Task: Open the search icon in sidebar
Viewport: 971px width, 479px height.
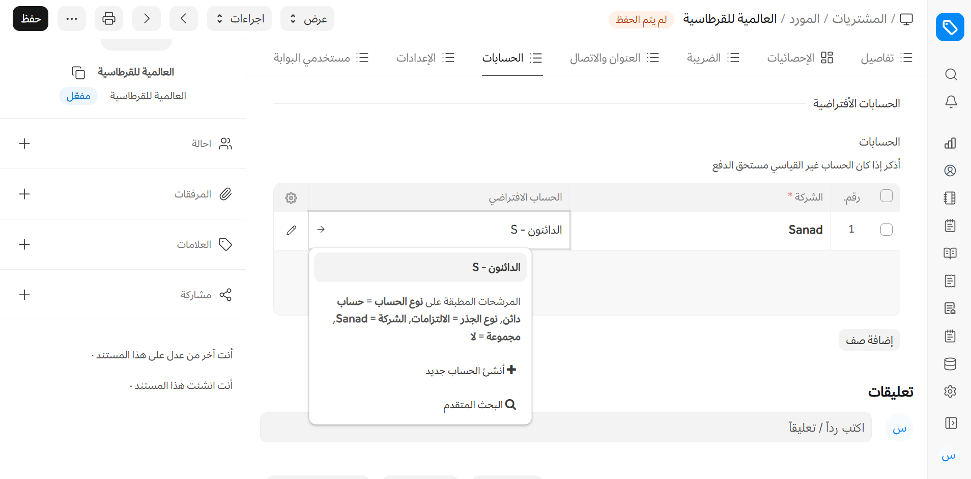Action: (x=950, y=75)
